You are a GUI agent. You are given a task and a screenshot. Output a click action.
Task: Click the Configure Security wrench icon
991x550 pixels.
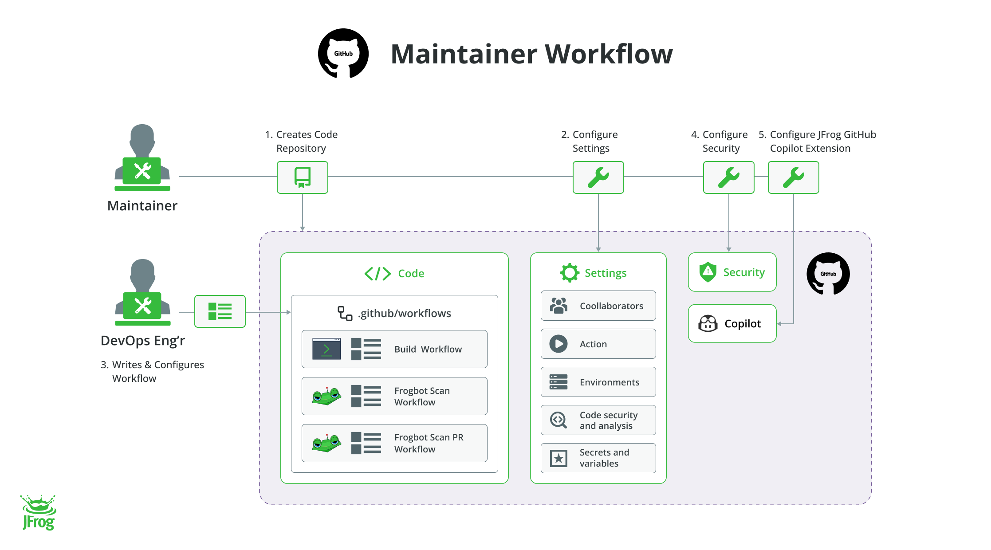[728, 177]
